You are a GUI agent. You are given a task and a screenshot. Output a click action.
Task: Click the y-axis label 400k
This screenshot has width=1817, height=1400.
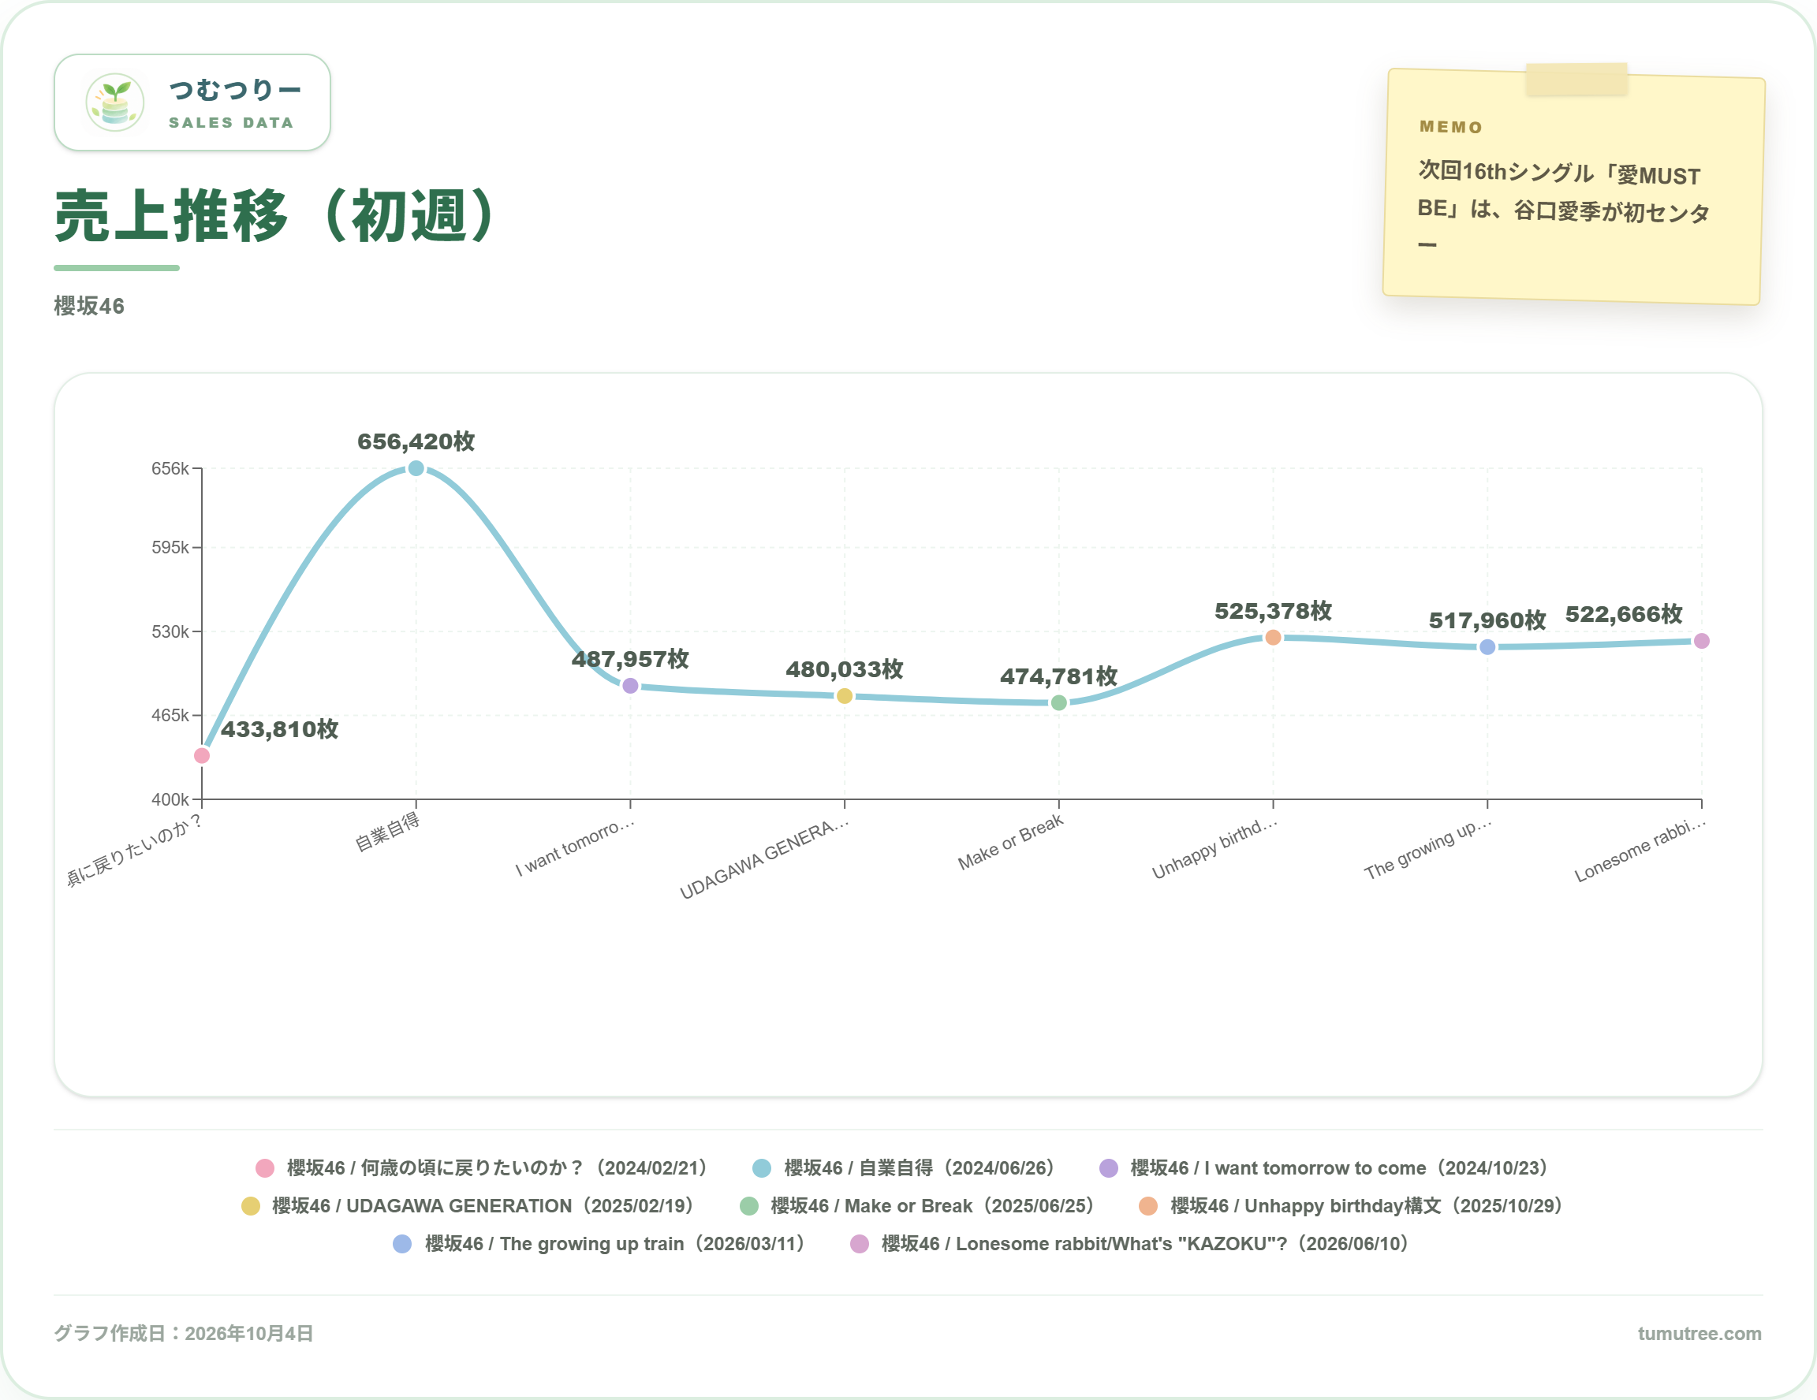pos(170,799)
